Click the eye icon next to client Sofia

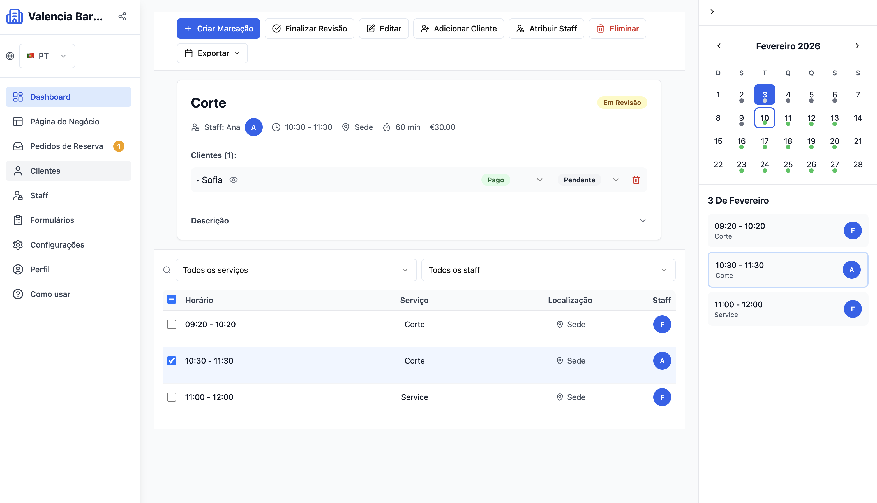coord(234,180)
